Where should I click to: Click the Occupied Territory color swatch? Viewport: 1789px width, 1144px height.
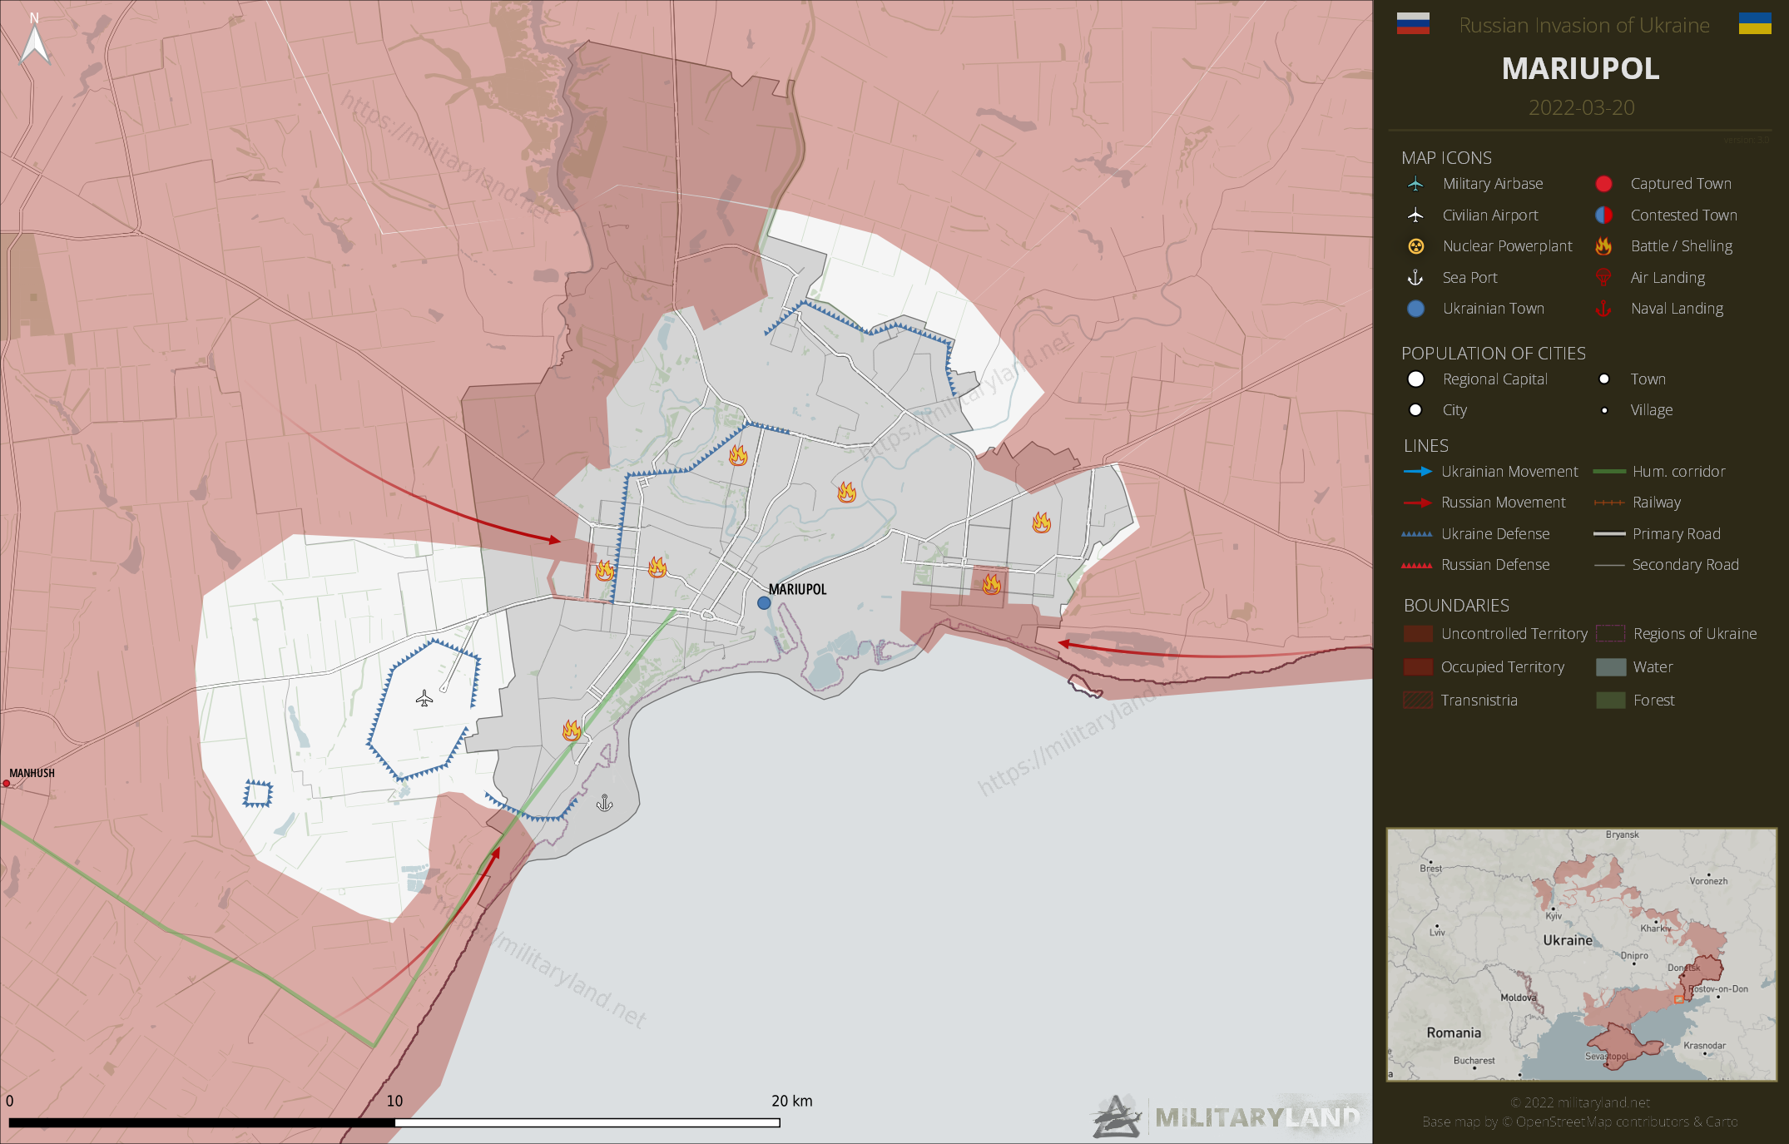point(1418,667)
